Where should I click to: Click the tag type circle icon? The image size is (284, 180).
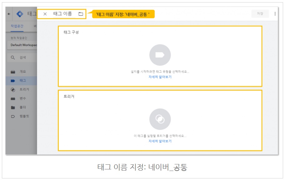click(160, 55)
